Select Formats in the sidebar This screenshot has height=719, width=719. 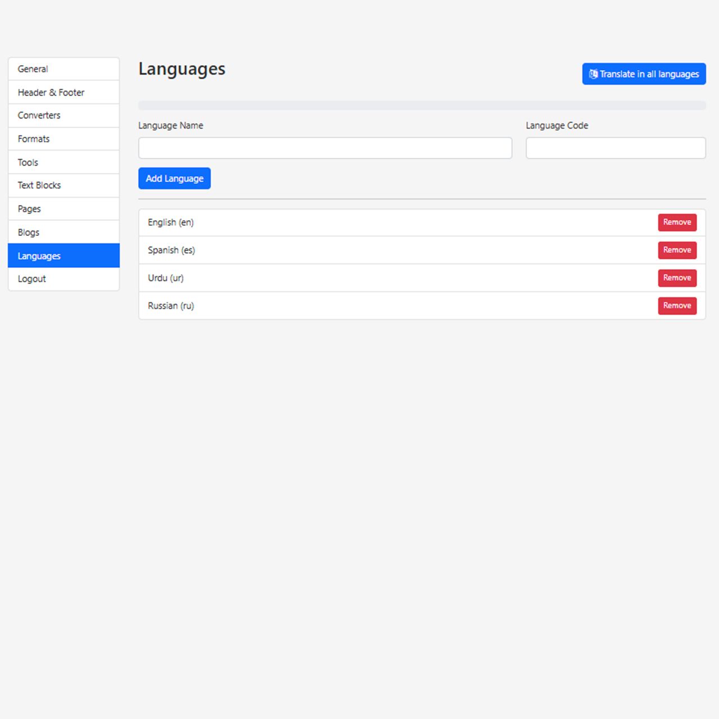[64, 139]
